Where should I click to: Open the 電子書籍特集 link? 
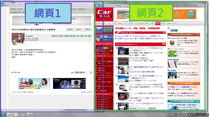(174, 60)
